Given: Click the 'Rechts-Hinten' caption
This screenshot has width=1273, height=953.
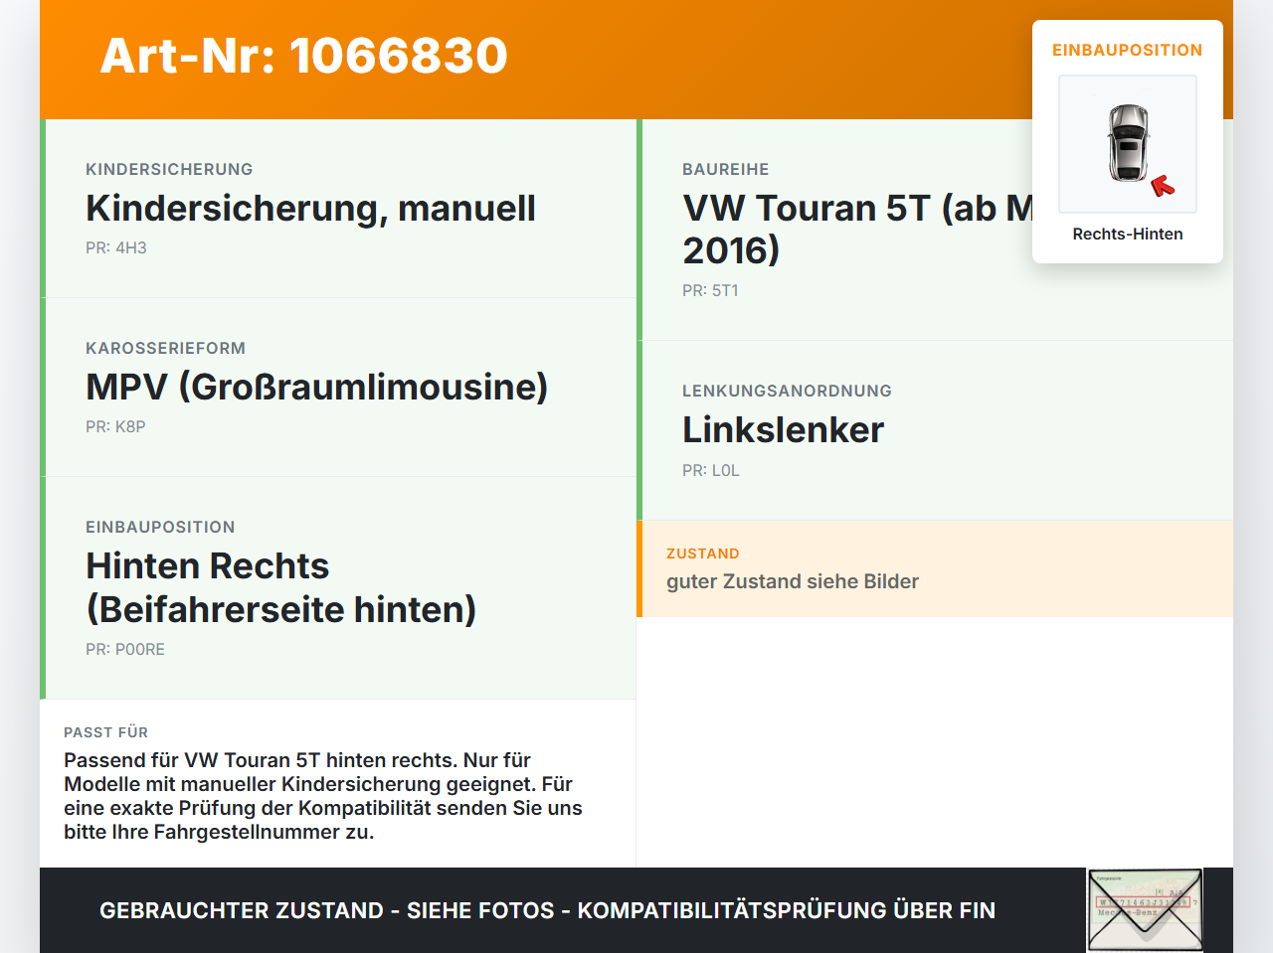Looking at the screenshot, I should tap(1128, 235).
